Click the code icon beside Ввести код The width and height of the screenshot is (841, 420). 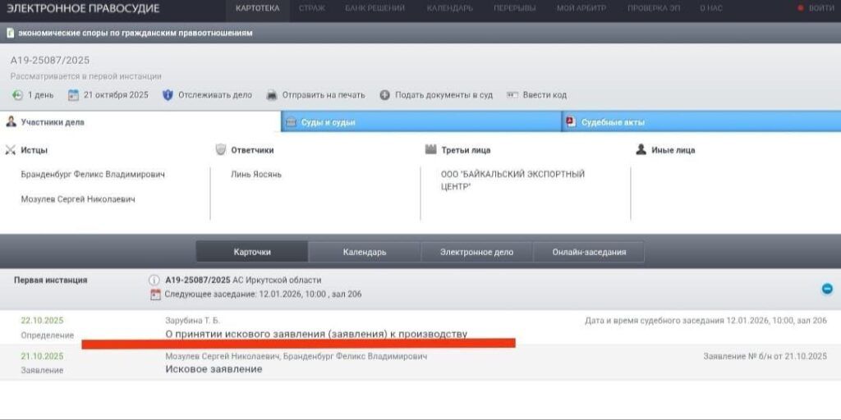coord(512,95)
